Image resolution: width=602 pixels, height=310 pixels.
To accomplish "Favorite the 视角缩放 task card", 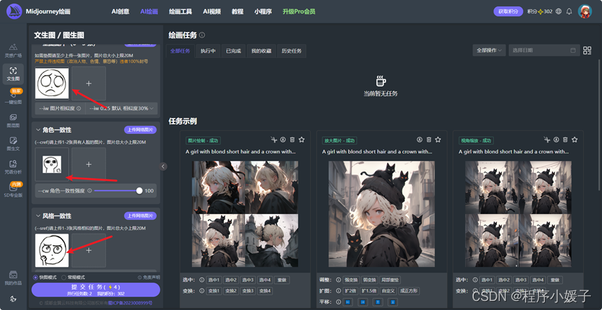I will pyautogui.click(x=574, y=140).
